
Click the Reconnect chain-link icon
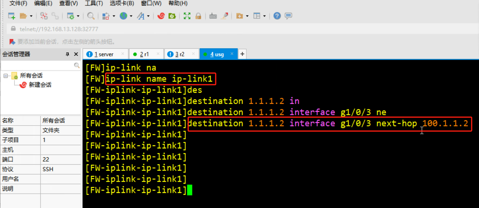[x=55, y=16]
